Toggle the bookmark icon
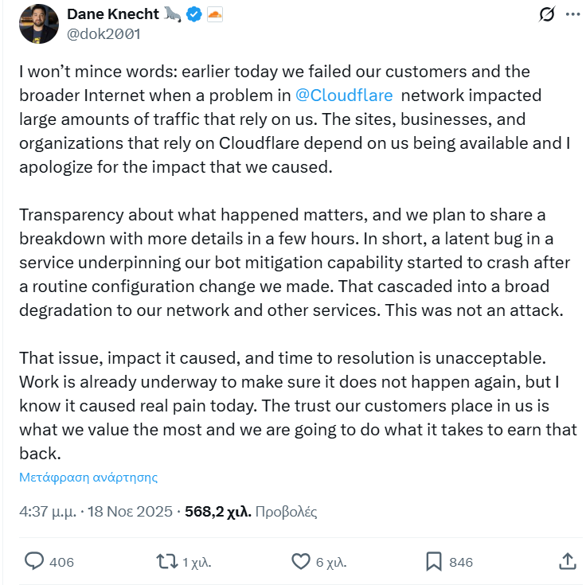 click(433, 562)
